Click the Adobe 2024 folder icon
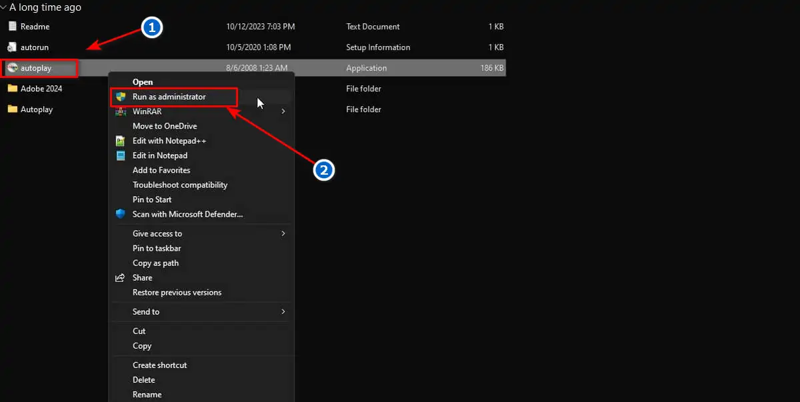Viewport: 800px width, 402px height. [12, 89]
